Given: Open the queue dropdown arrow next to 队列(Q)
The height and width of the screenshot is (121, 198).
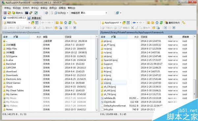Looking at the screenshot, I should pos(68,13).
